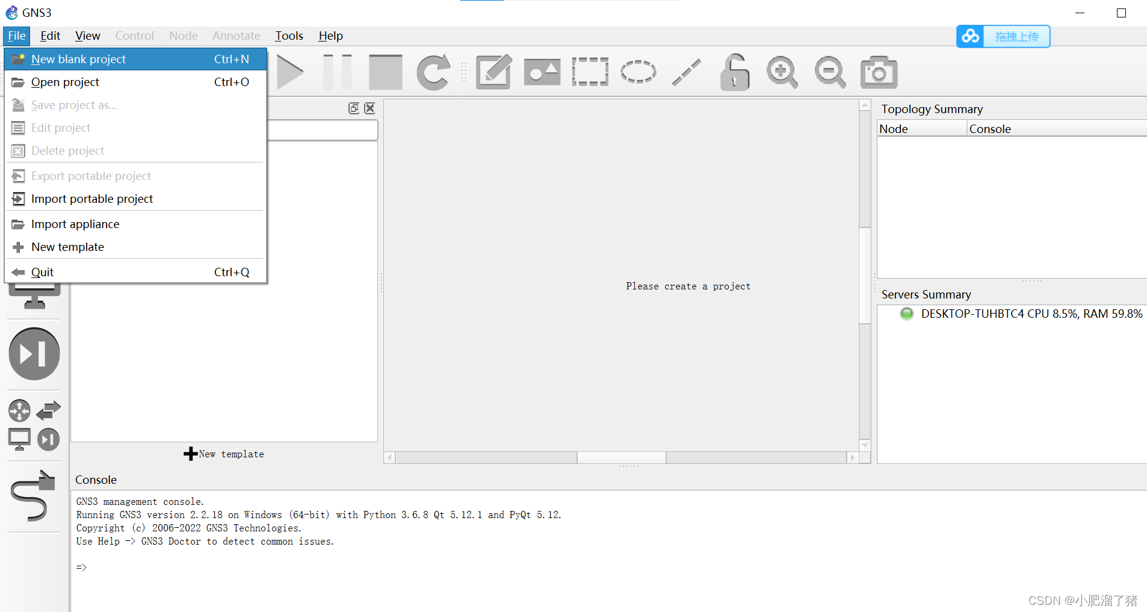Image resolution: width=1147 pixels, height=612 pixels.
Task: Select the Draw a line tool
Action: 686,72
